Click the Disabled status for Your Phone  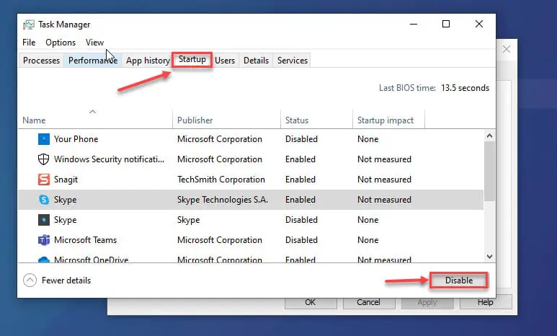301,139
